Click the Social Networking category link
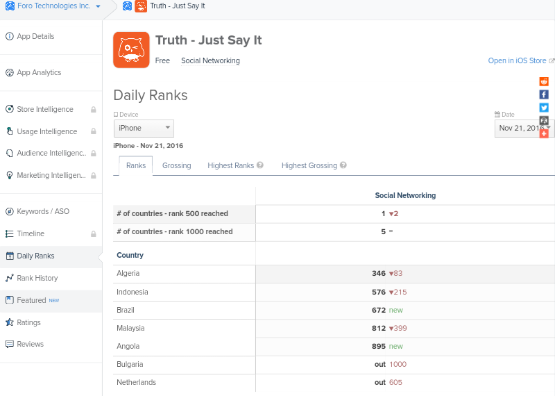Viewport: 555px width, 396px height. click(210, 61)
